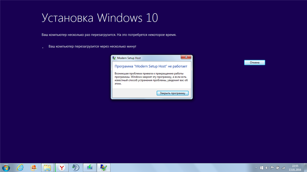This screenshot has width=307, height=172.
Task: Open the clock showing 22:55 13.01.2016
Action: [x=295, y=168]
